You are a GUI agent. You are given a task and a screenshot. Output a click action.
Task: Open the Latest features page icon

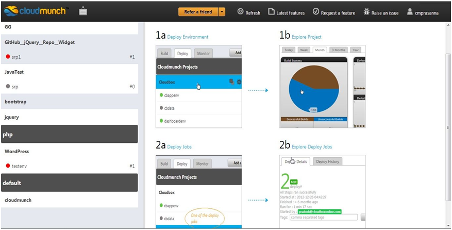click(x=271, y=11)
